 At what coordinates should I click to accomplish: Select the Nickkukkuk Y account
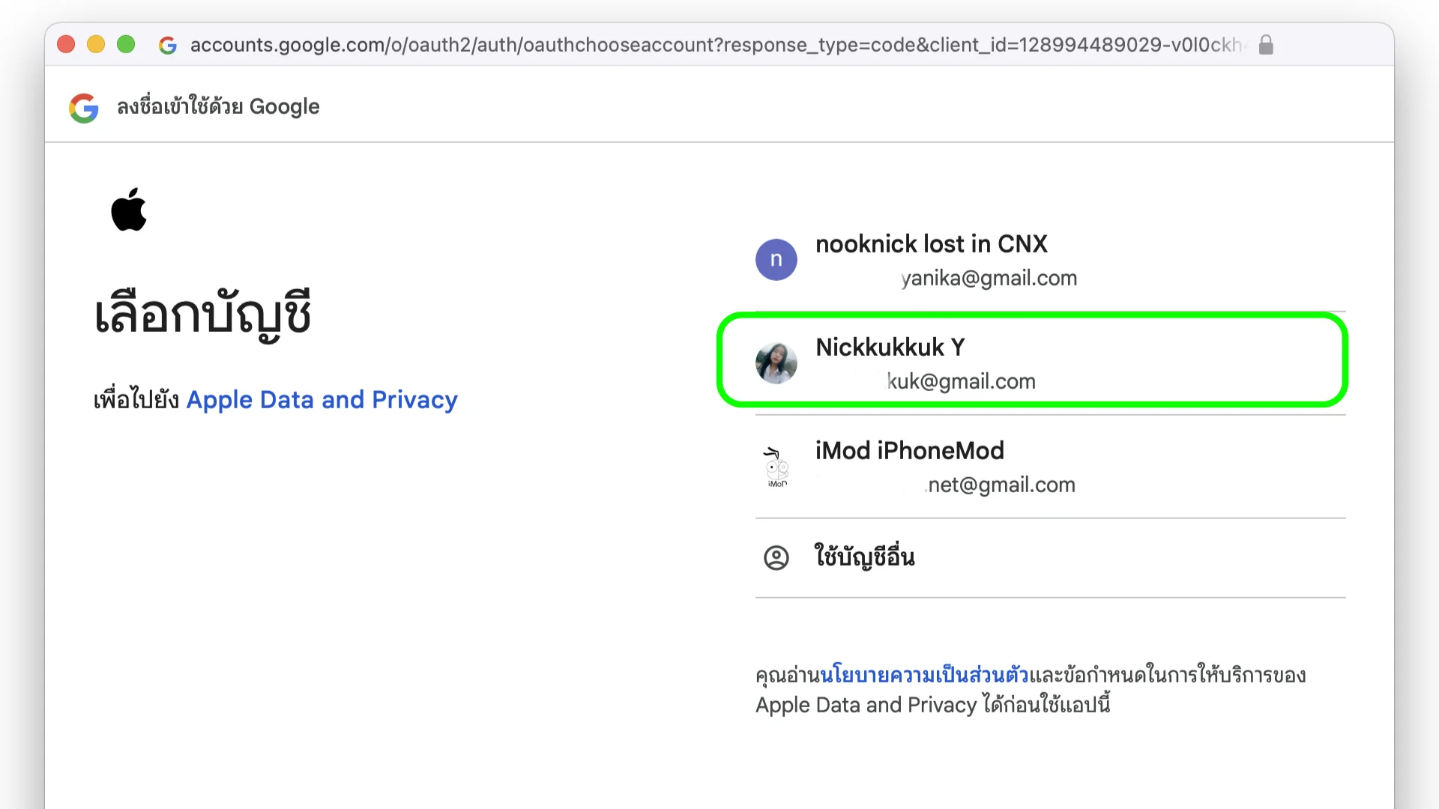[890, 348]
